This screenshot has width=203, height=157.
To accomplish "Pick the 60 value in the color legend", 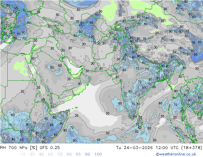I will [51, 154].
